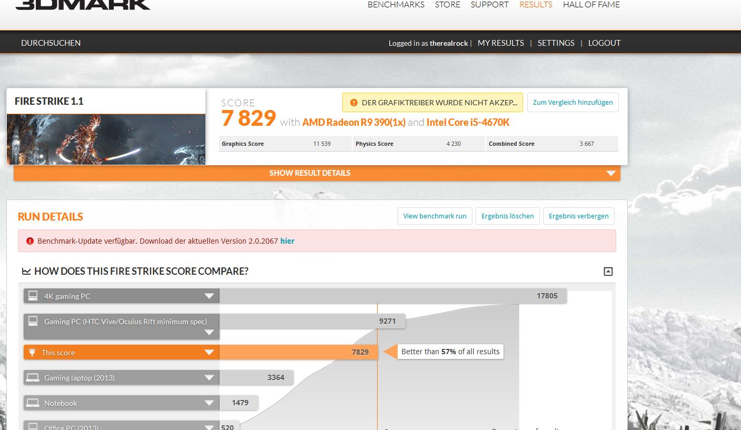Click the orange 7829 This score bar
The height and width of the screenshot is (430, 741).
[x=299, y=352]
